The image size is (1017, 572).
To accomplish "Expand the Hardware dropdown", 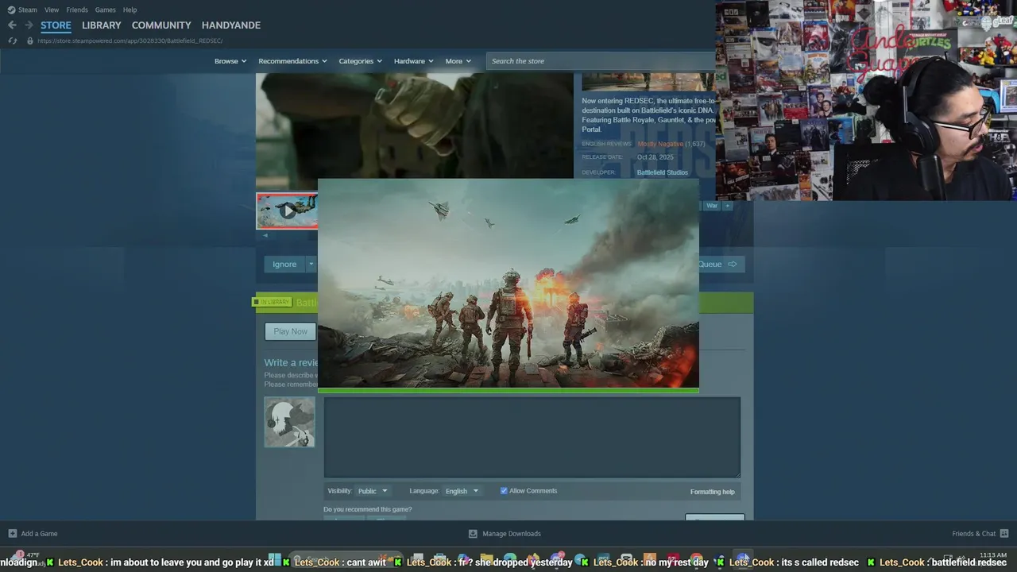I will [413, 61].
